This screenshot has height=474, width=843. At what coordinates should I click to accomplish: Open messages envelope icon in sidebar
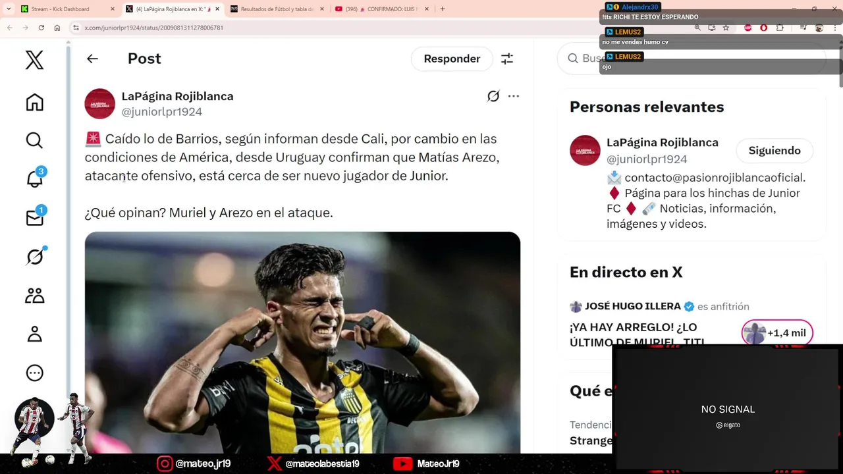34,217
